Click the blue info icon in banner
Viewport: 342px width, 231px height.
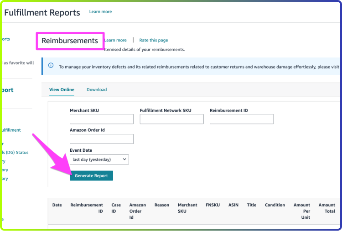(51, 65)
